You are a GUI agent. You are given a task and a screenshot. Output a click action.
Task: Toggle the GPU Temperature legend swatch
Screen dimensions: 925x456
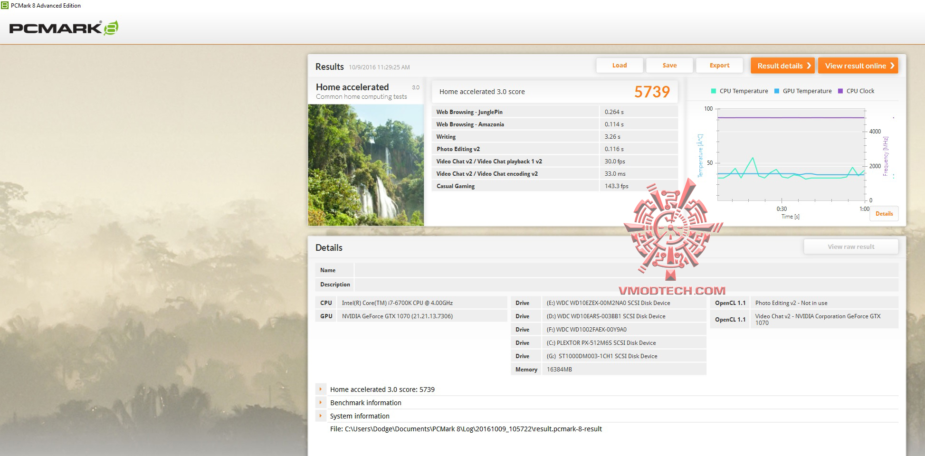tap(777, 91)
